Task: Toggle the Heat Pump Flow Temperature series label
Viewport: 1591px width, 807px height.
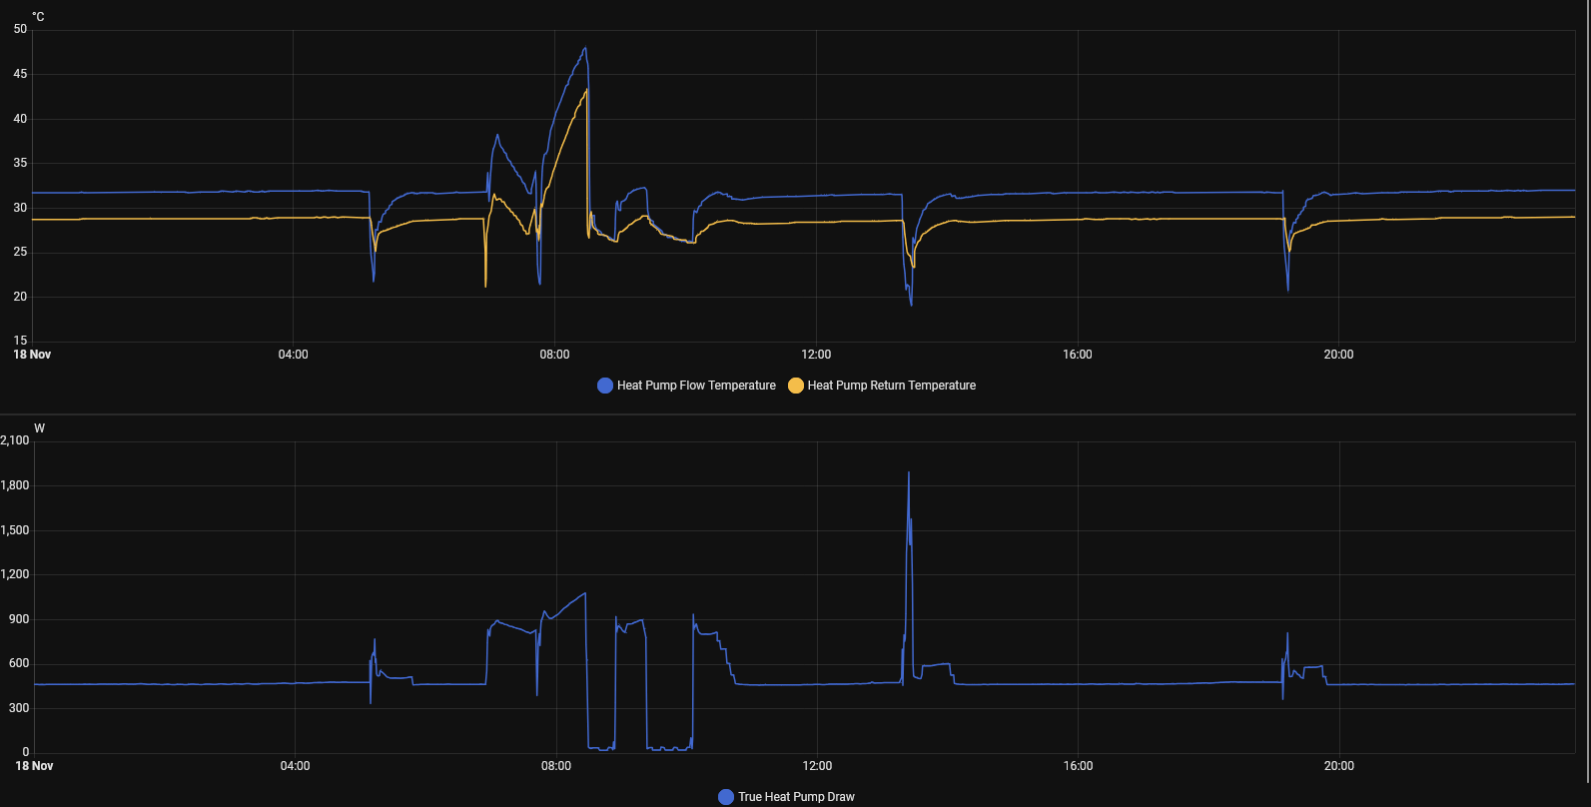Action: coord(696,386)
